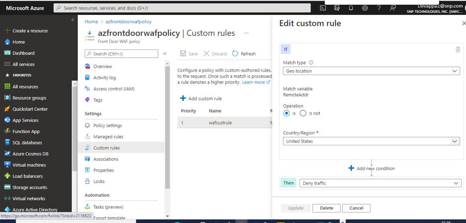
Task: Click the Virtual machines icon
Action: pos(7,165)
